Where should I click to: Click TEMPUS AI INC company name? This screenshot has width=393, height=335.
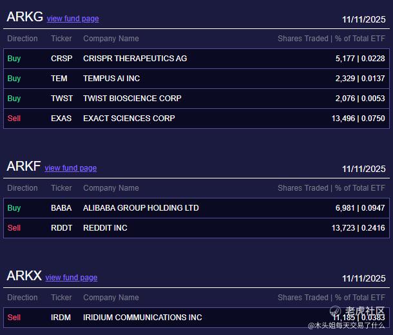(111, 79)
